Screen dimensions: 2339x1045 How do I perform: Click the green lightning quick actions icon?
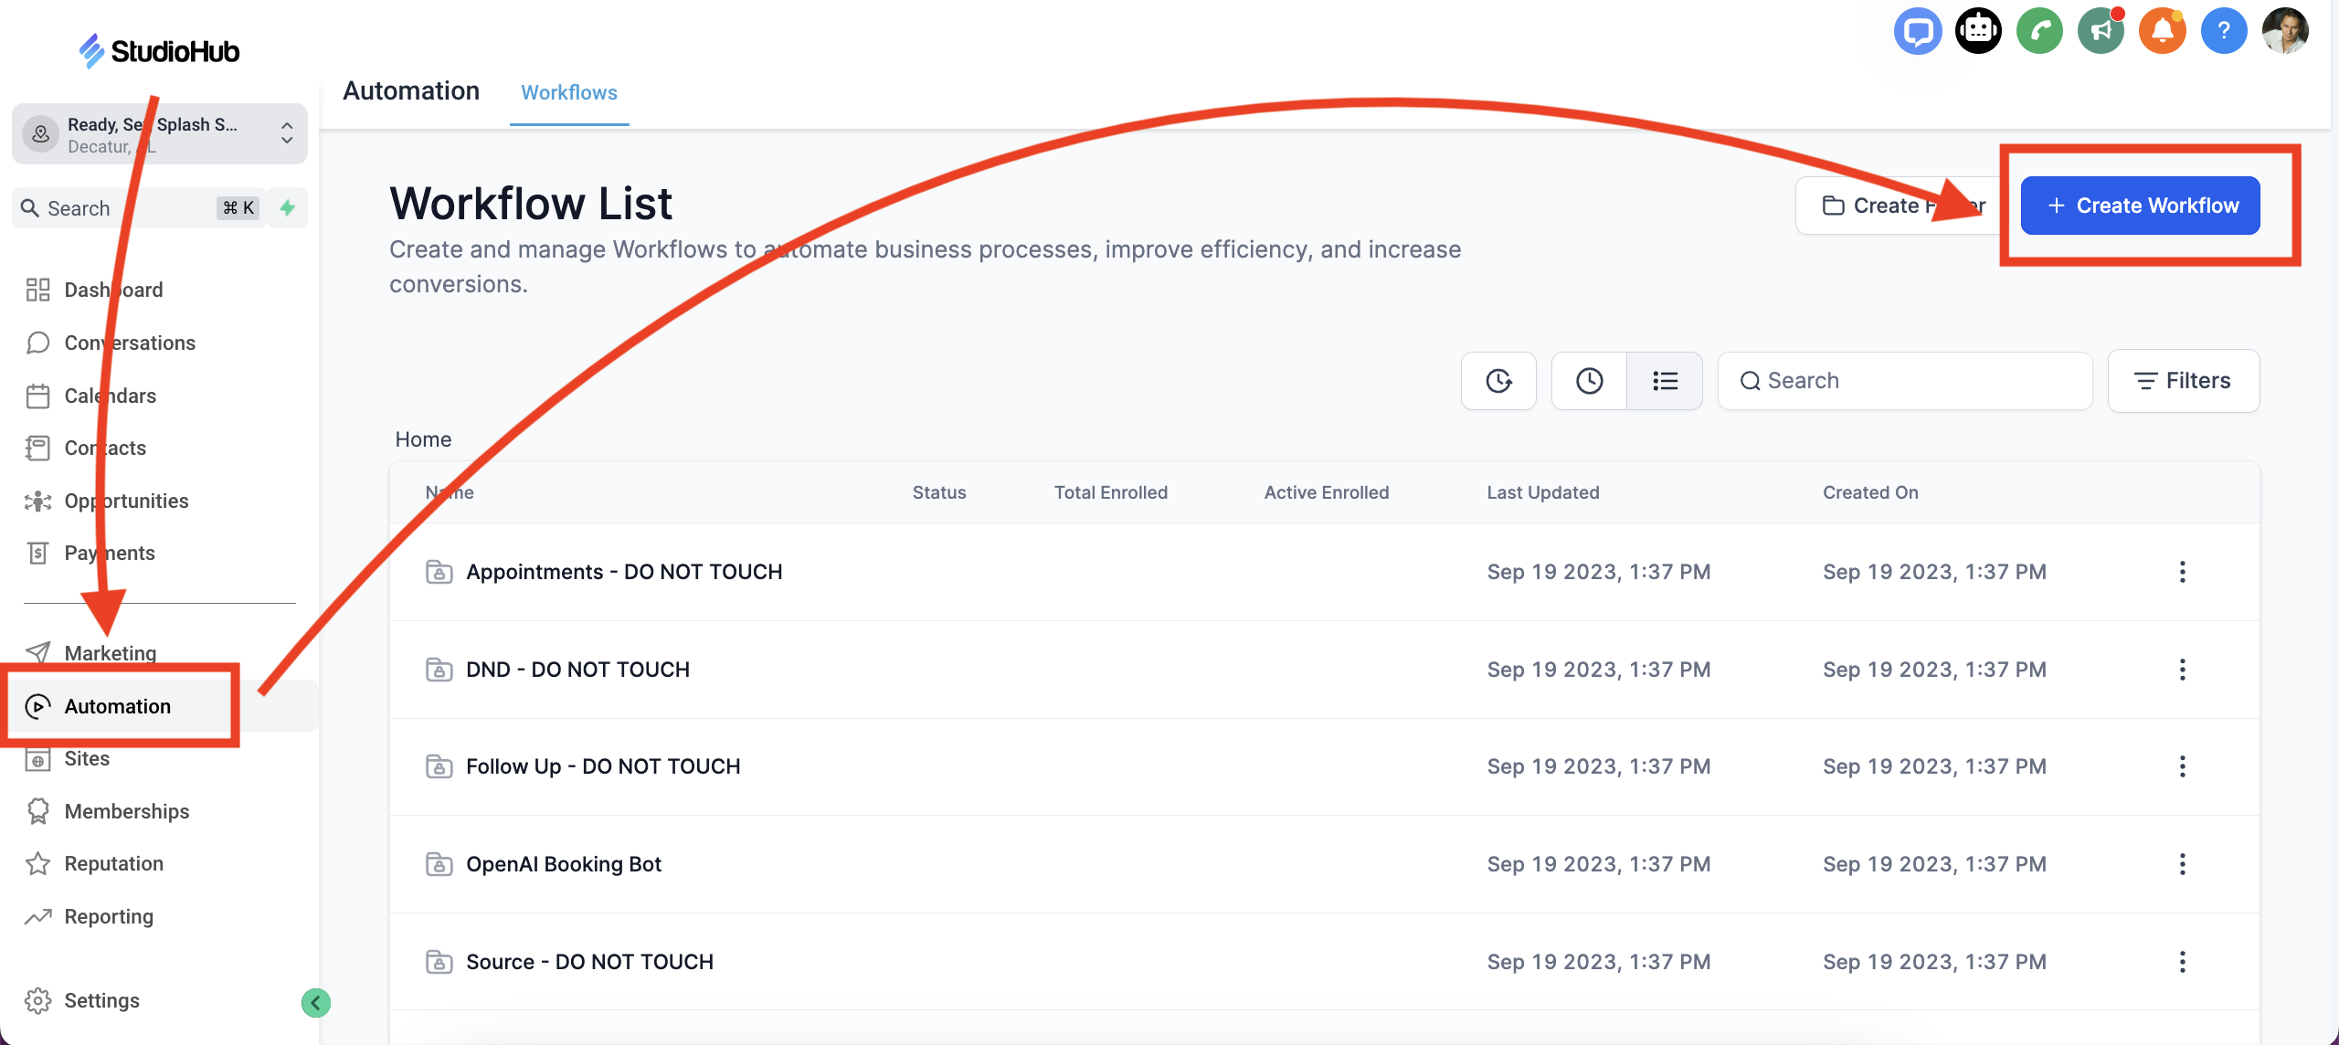(288, 208)
